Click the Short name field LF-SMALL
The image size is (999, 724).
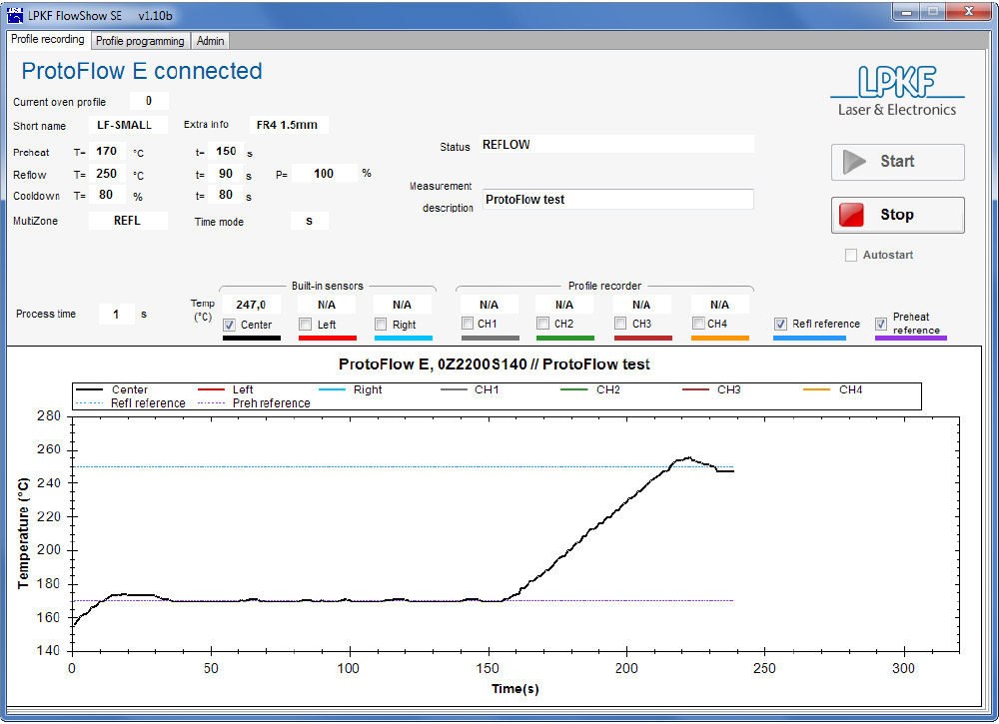(x=126, y=126)
